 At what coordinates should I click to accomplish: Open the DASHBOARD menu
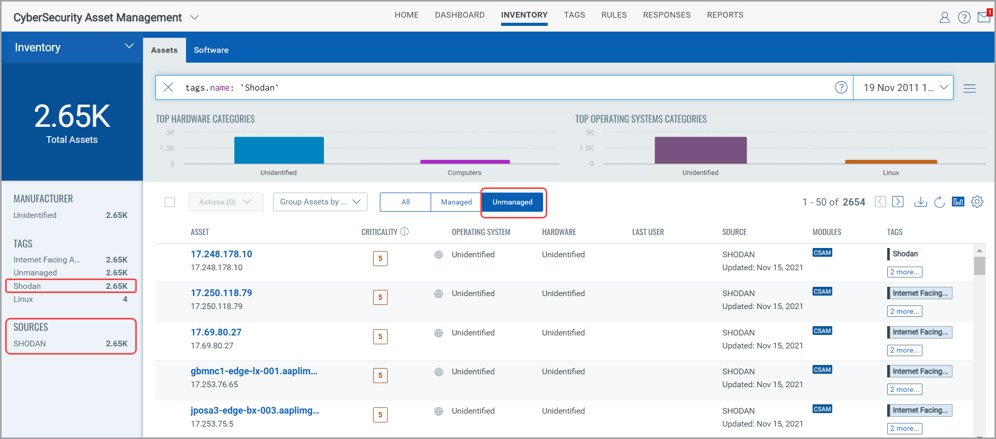coord(460,15)
